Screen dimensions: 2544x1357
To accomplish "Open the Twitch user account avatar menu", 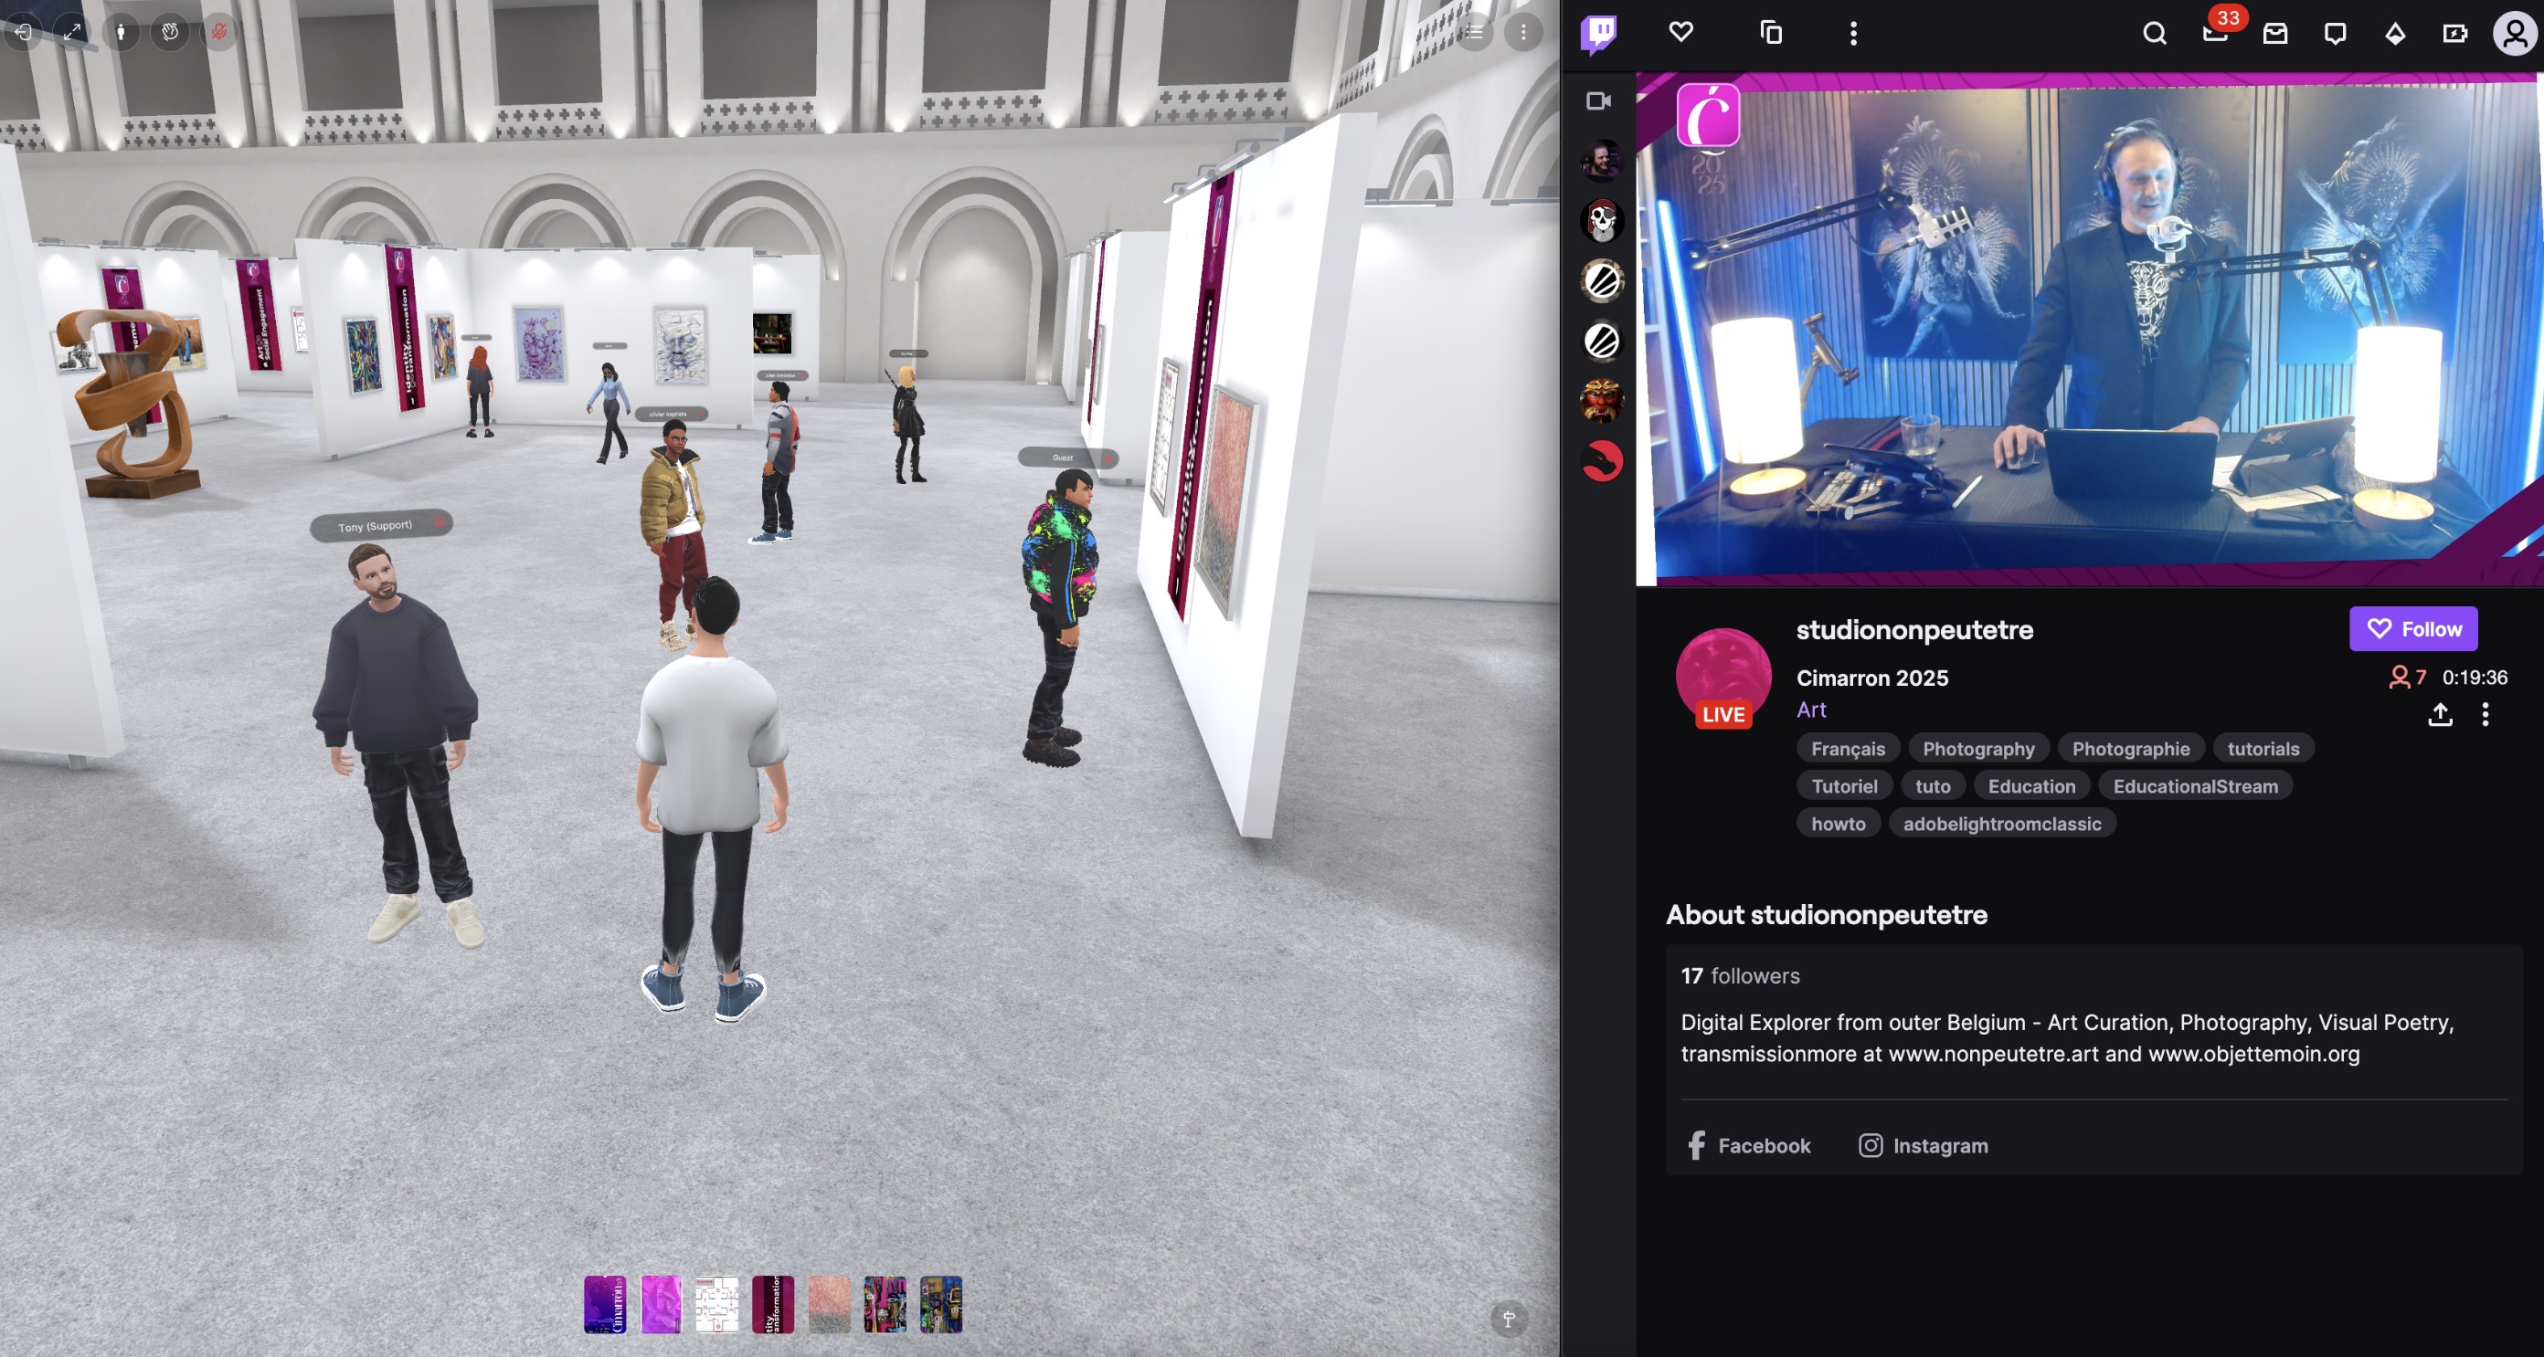I will click(2515, 34).
